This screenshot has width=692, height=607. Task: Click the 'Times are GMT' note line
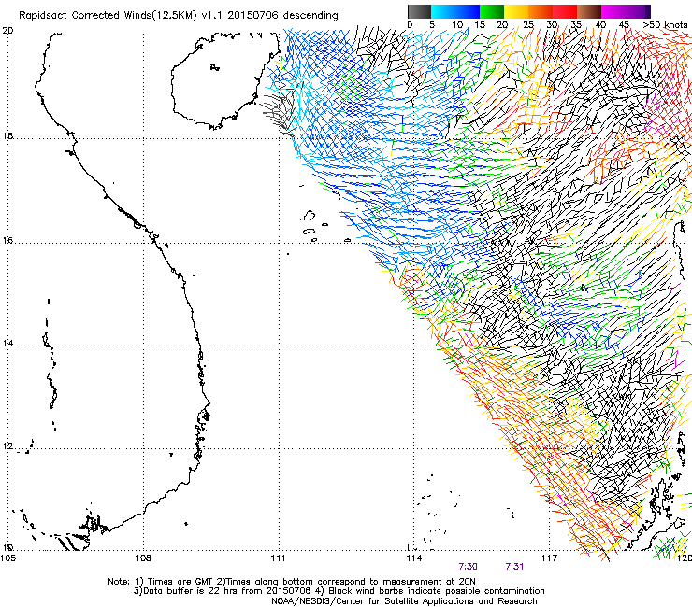pyautogui.click(x=292, y=582)
